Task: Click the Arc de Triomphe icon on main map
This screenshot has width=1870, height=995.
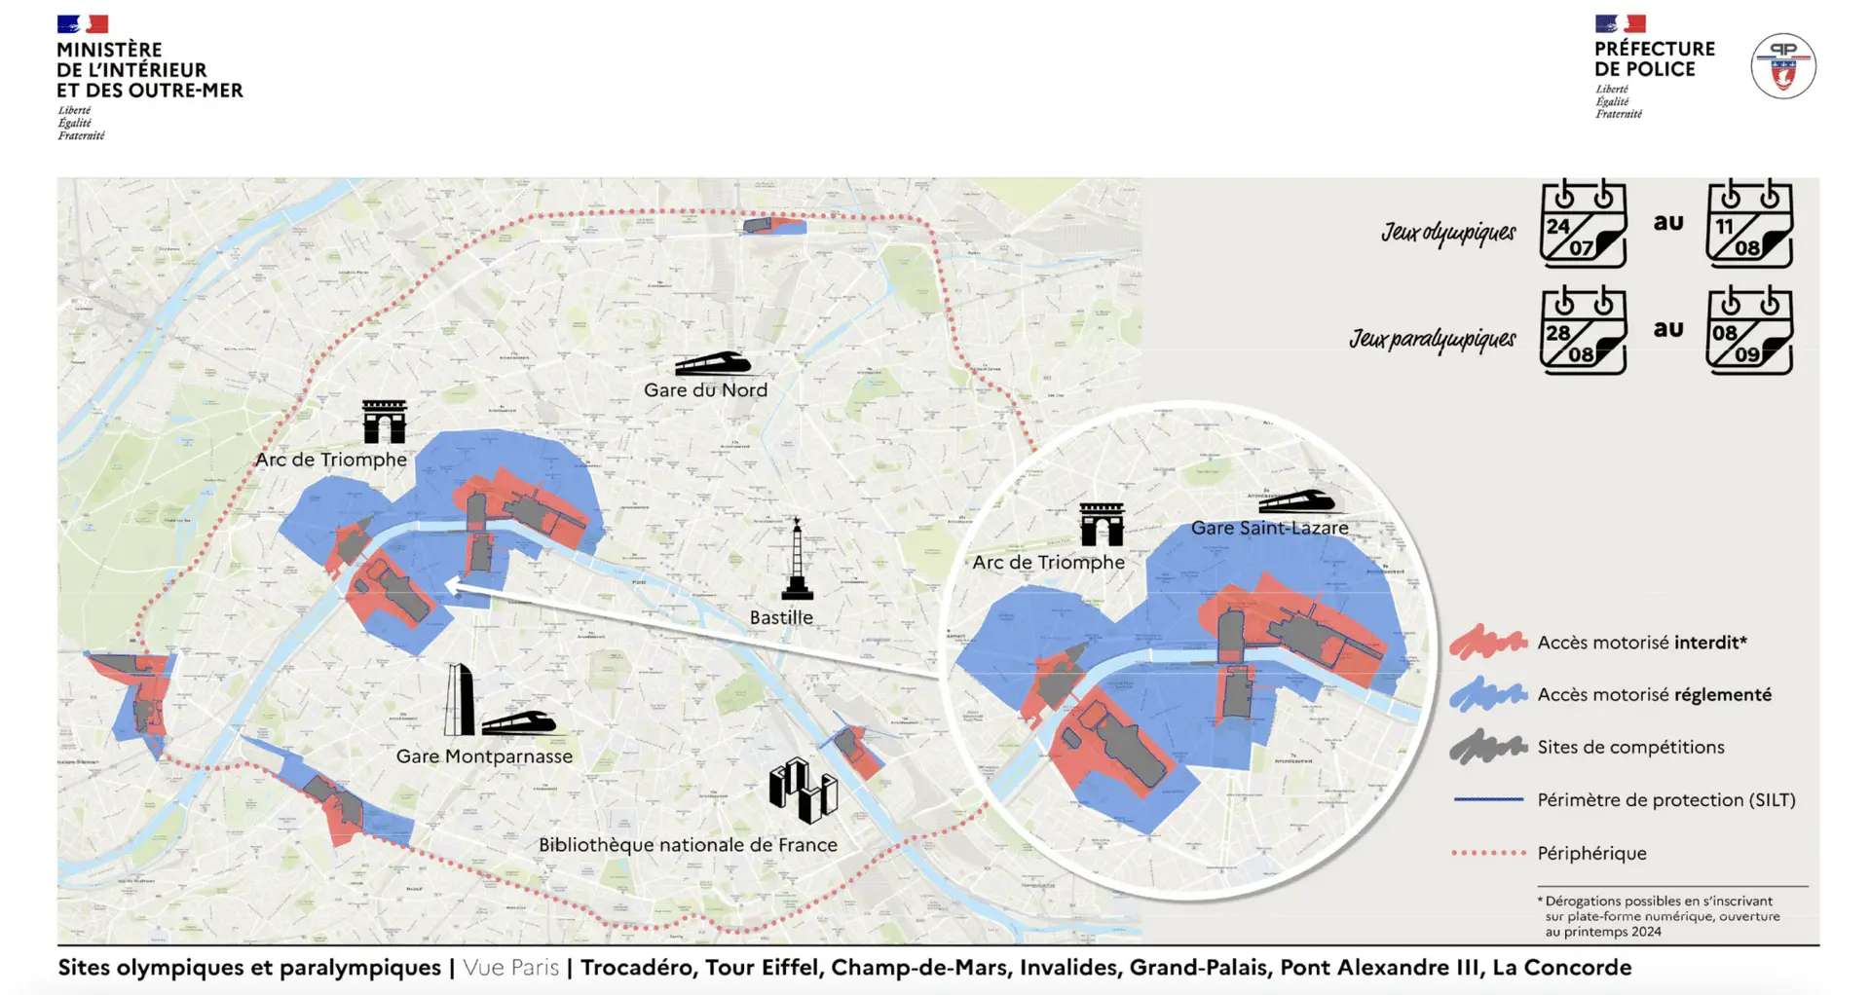Action: click(384, 422)
